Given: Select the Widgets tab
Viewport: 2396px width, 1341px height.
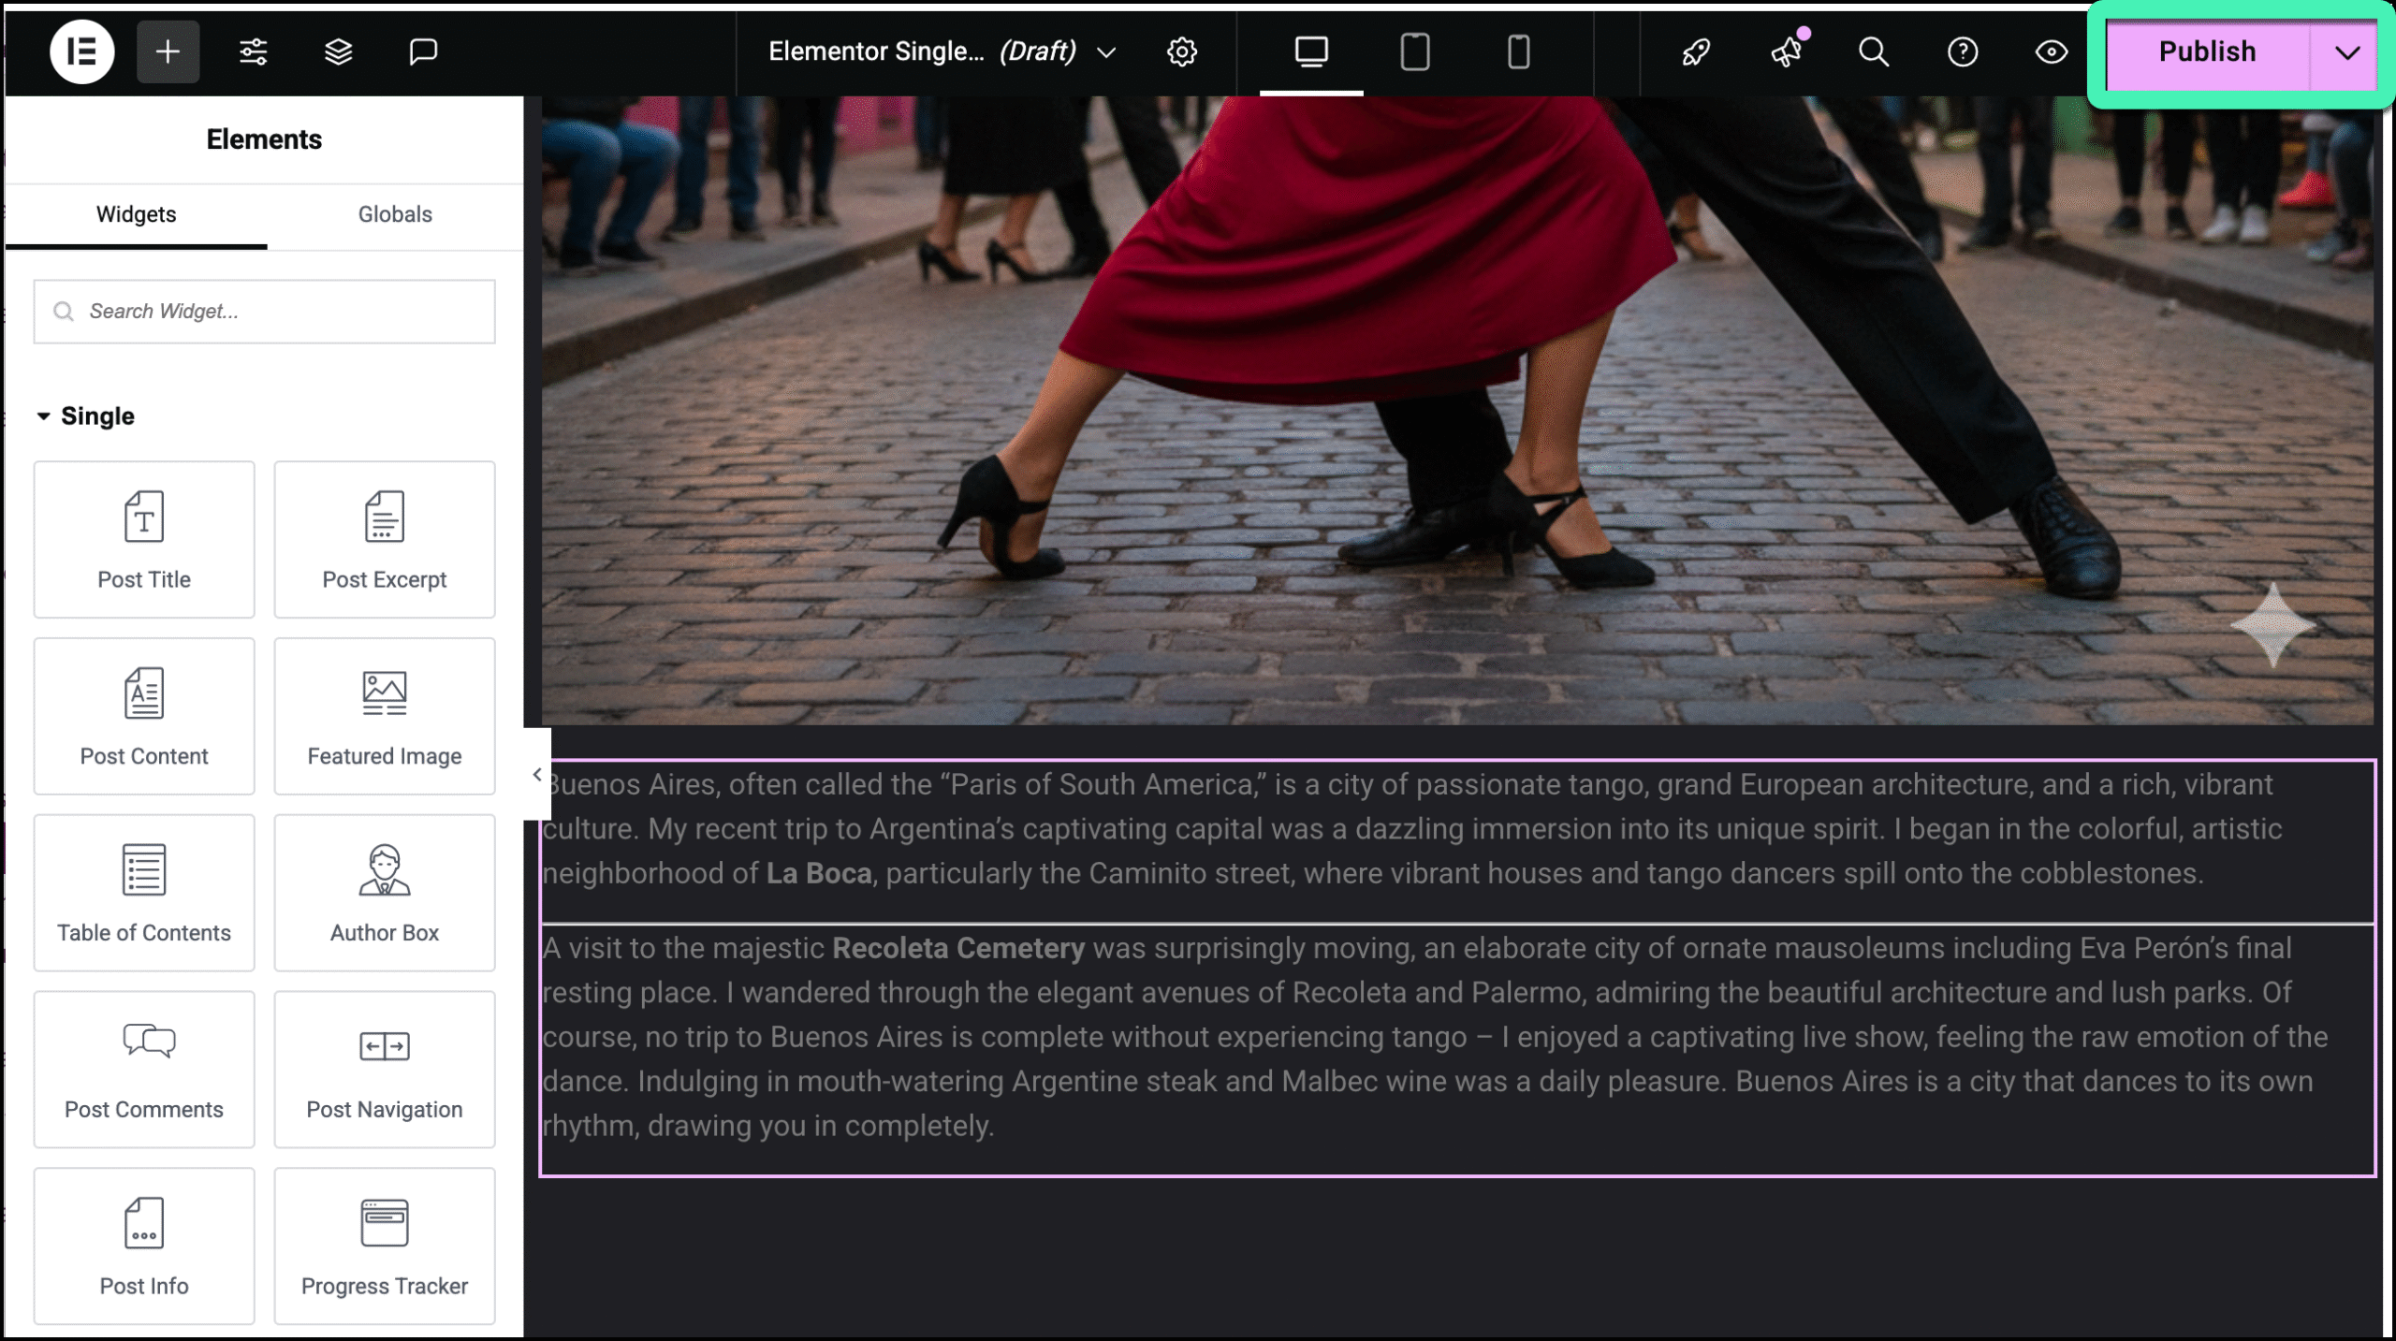Looking at the screenshot, I should coord(136,214).
